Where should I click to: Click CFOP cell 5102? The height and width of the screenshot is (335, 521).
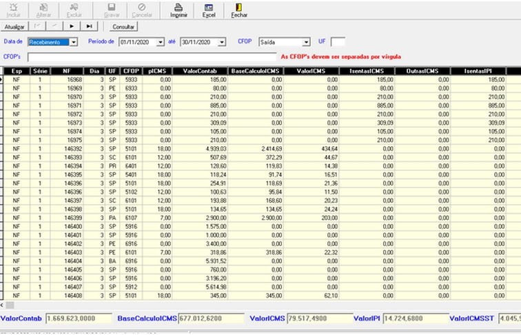pyautogui.click(x=131, y=192)
